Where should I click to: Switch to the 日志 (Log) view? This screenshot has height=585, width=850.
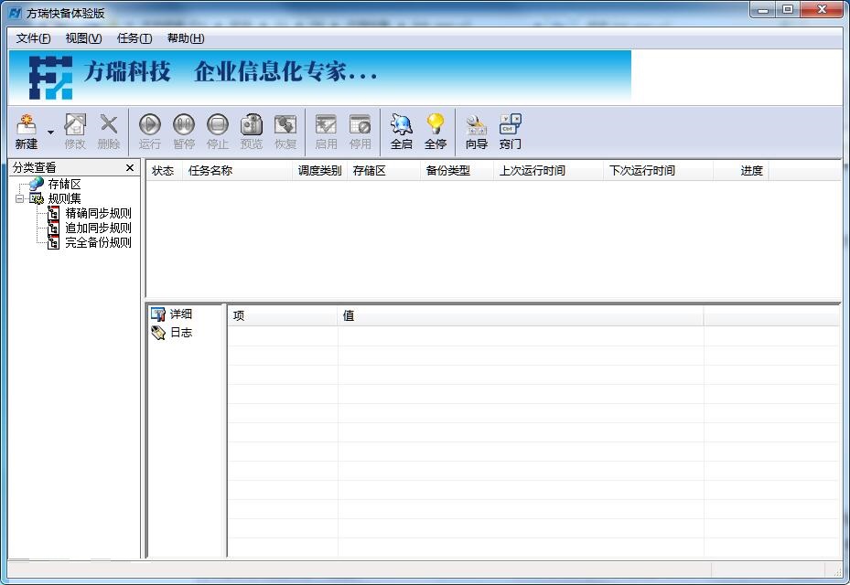[181, 333]
